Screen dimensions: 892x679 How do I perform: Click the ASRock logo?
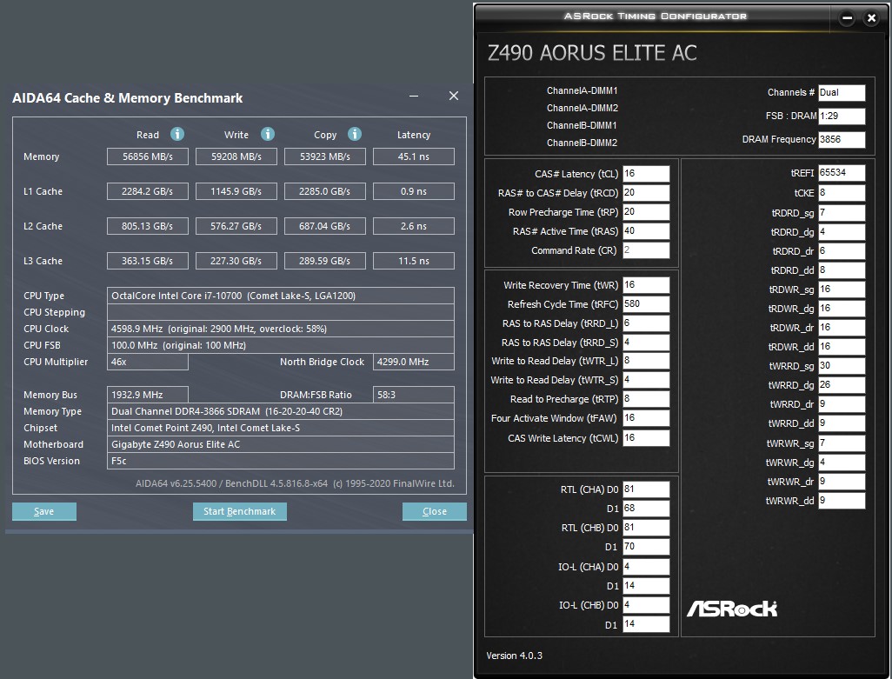pyautogui.click(x=731, y=609)
